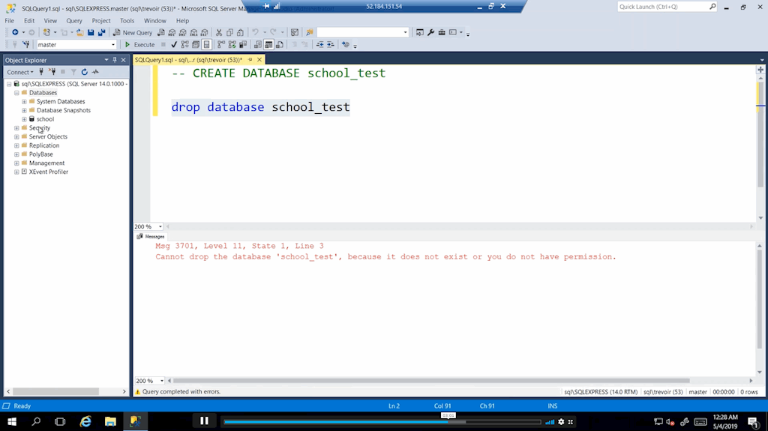Click Disconnect plug icon in Object Explorer

pyautogui.click(x=52, y=72)
